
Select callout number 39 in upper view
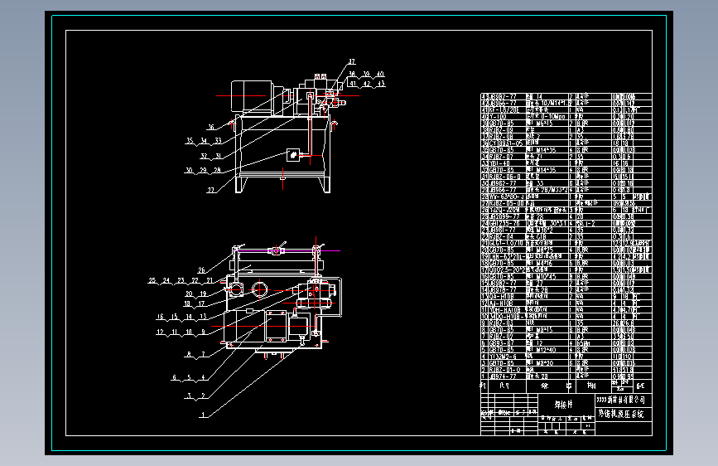click(x=366, y=74)
